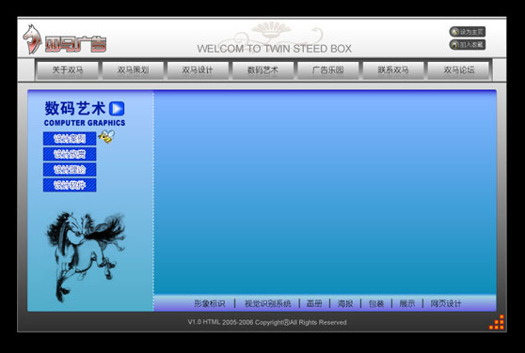525x353 pixels.
Task: Open the 设计欣赏 sidebar button
Action: click(x=70, y=154)
